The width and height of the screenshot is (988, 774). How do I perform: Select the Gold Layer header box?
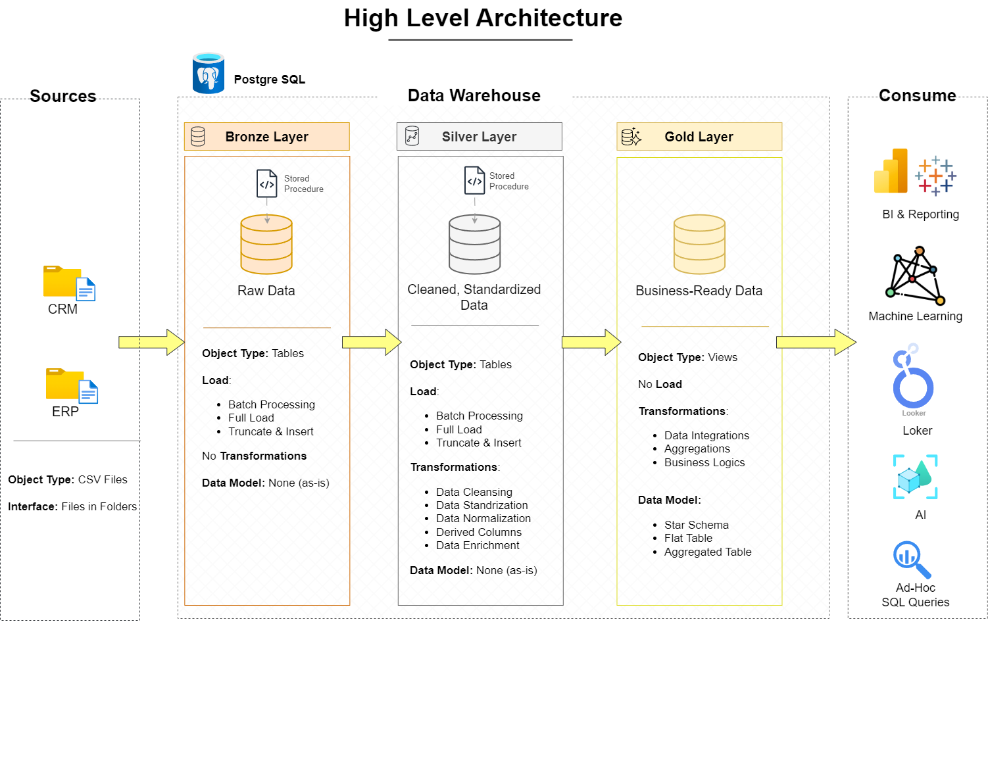click(699, 137)
